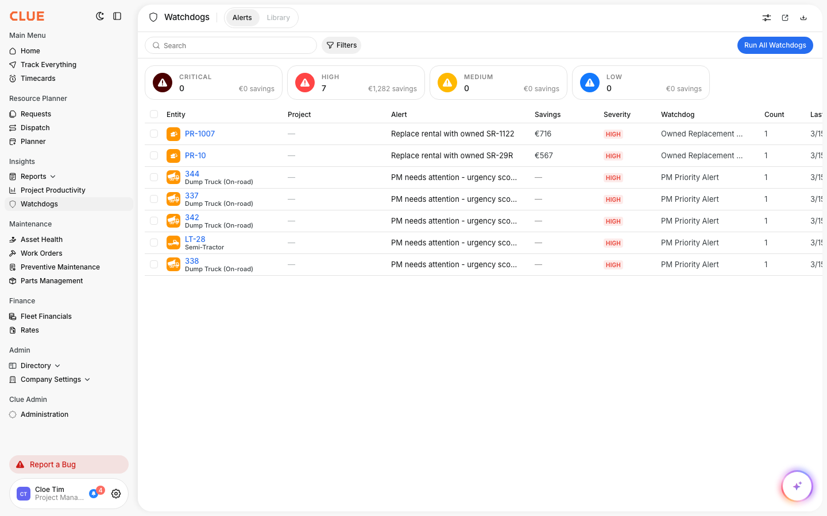Click the €567 savings cell
This screenshot has height=516, width=827.
pos(544,155)
